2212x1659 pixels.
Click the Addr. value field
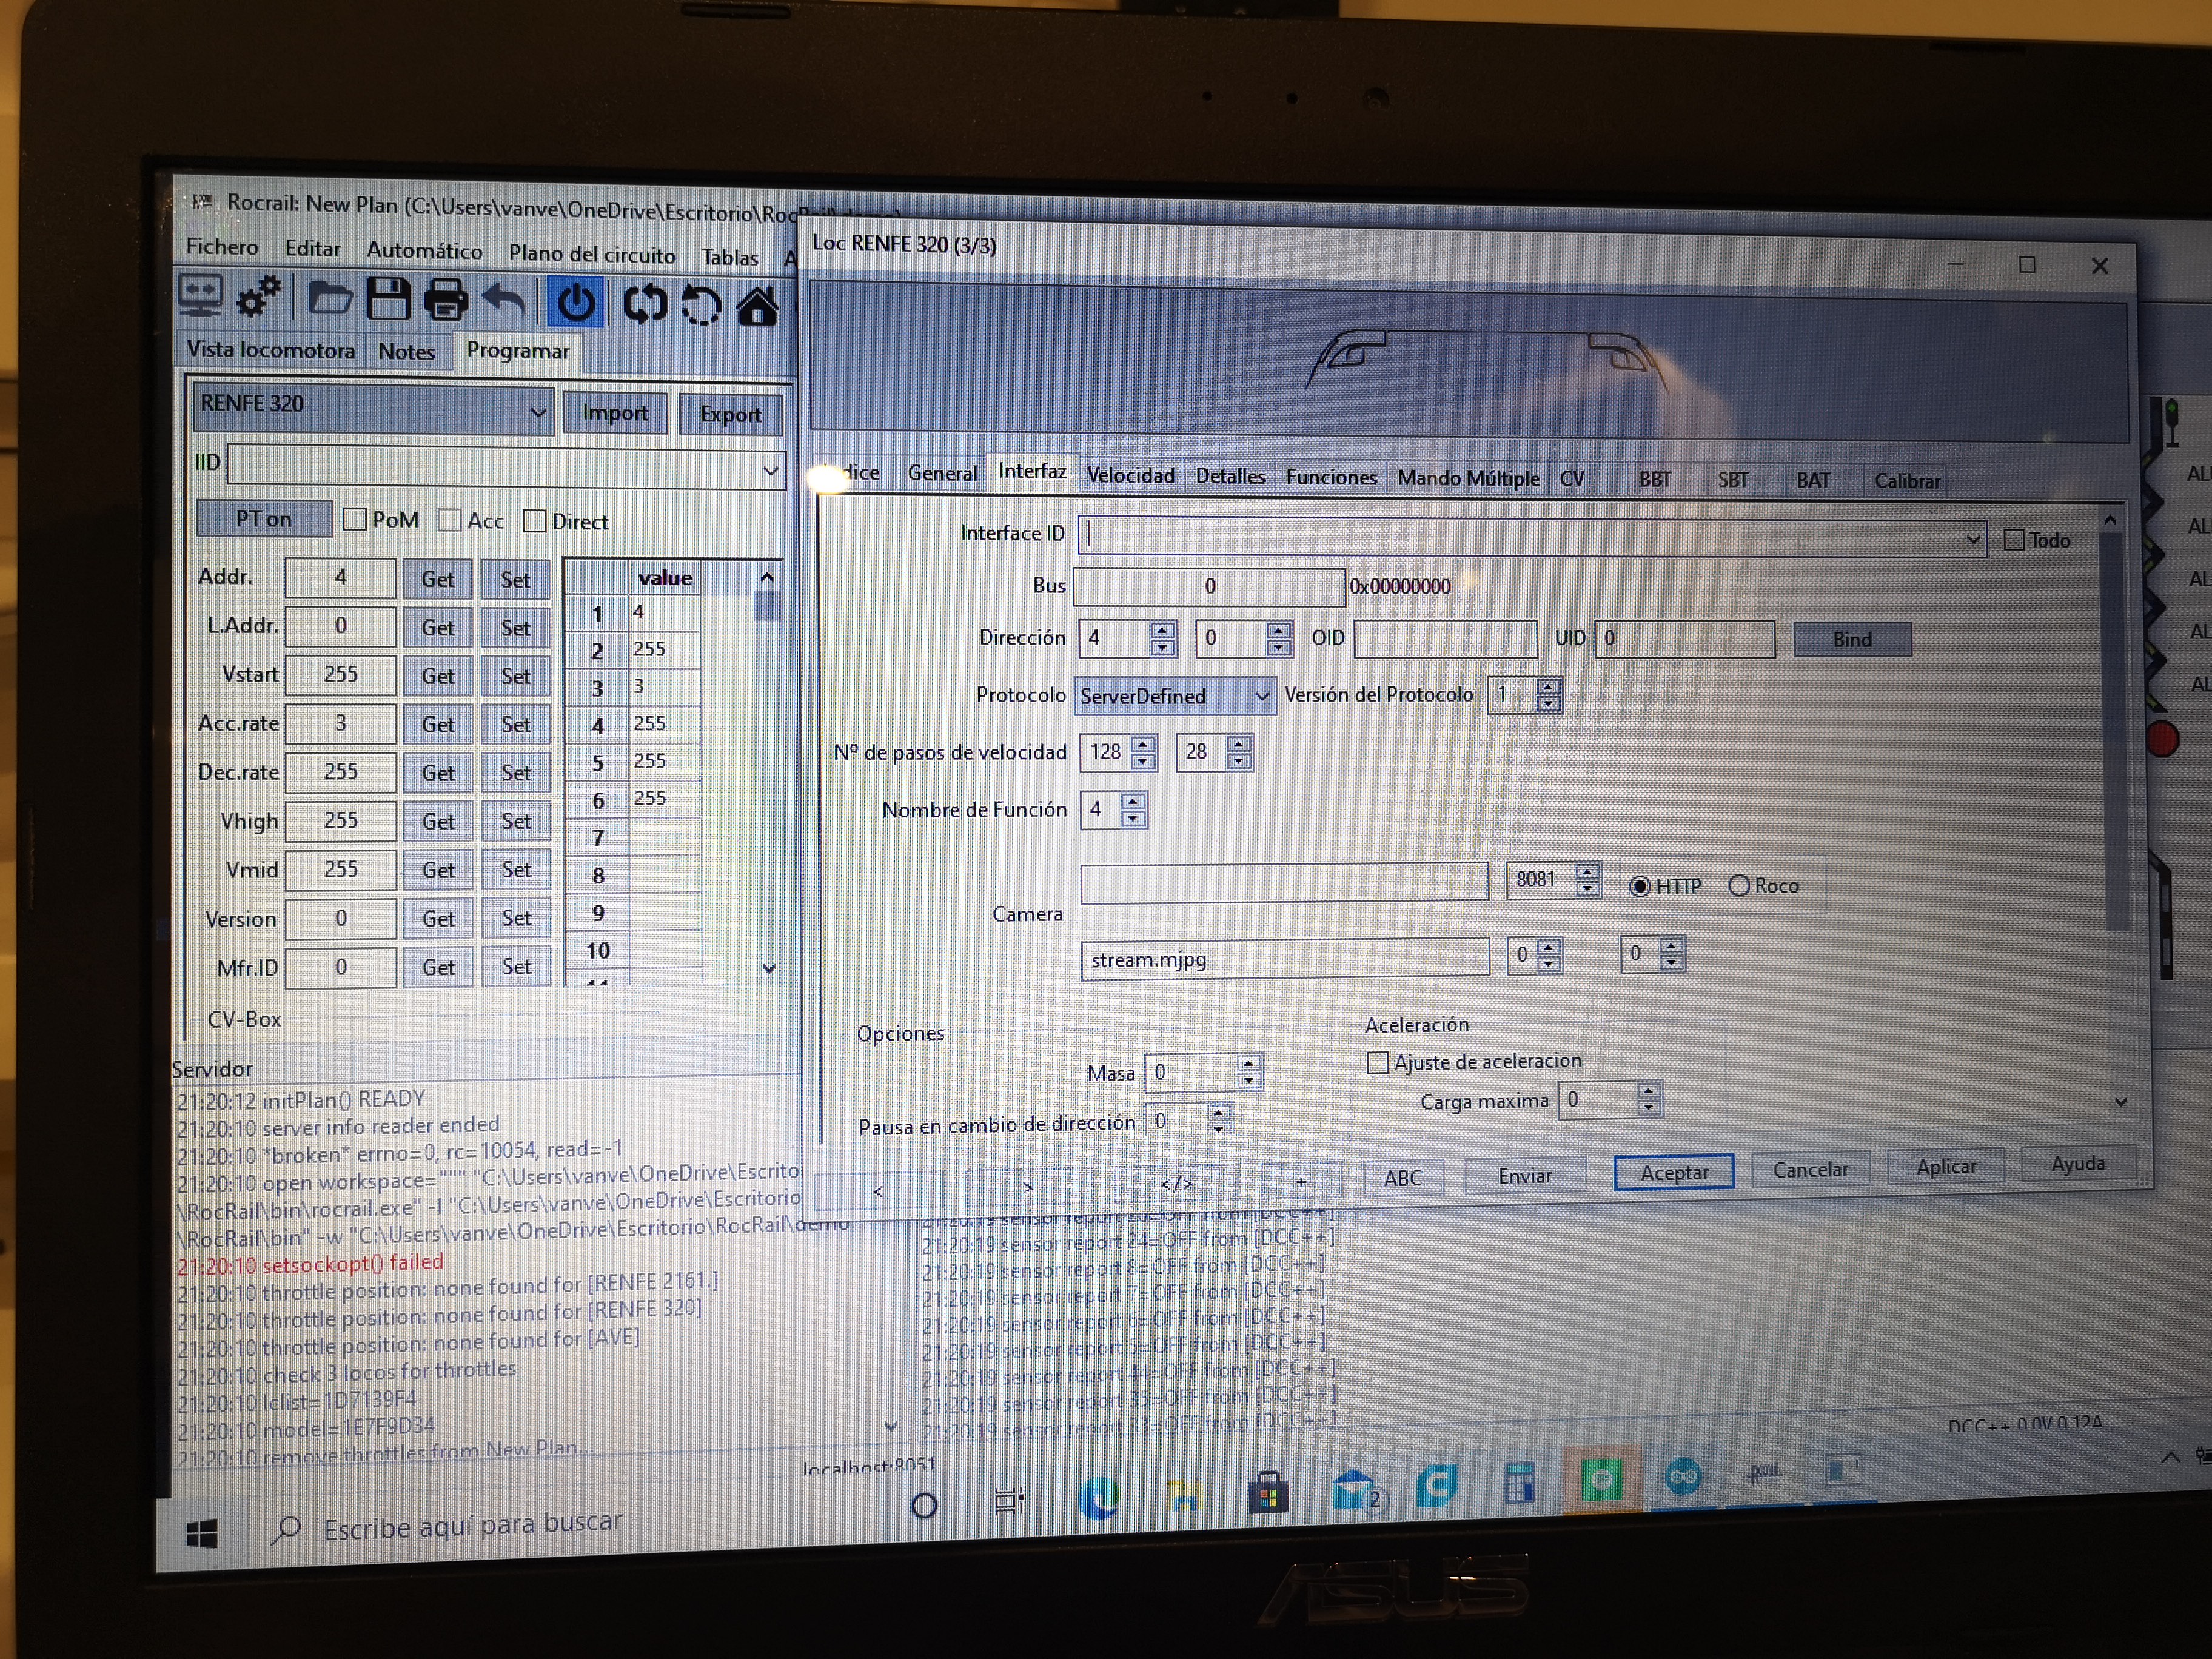pos(340,577)
